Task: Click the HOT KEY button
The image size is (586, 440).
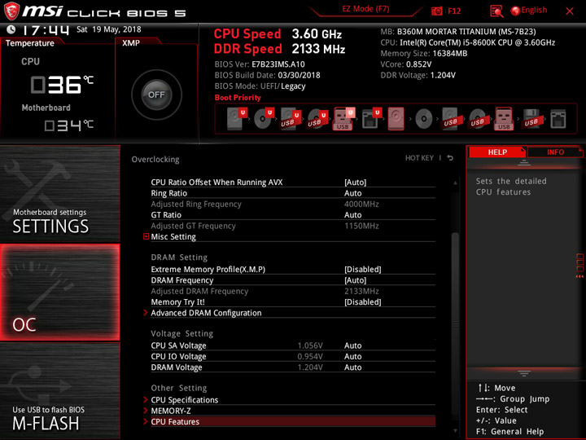Action: (419, 158)
